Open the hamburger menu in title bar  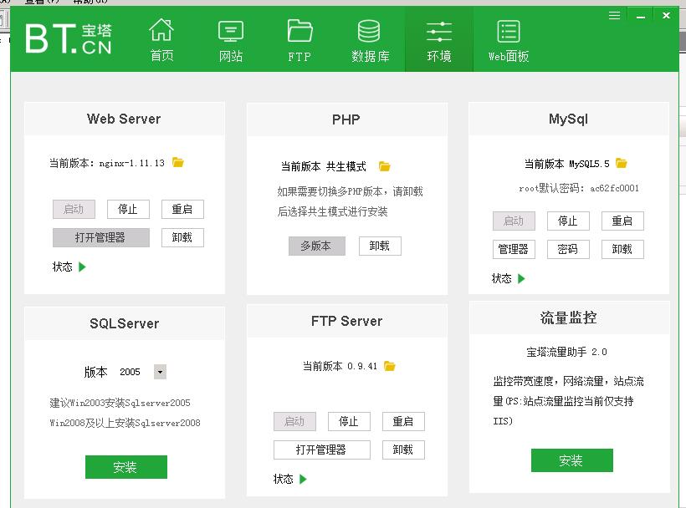click(x=614, y=16)
